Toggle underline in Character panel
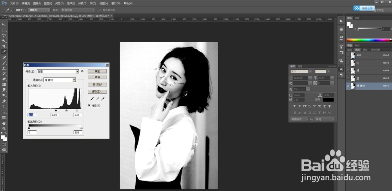Screen dimensions: 392x191 point(325,106)
